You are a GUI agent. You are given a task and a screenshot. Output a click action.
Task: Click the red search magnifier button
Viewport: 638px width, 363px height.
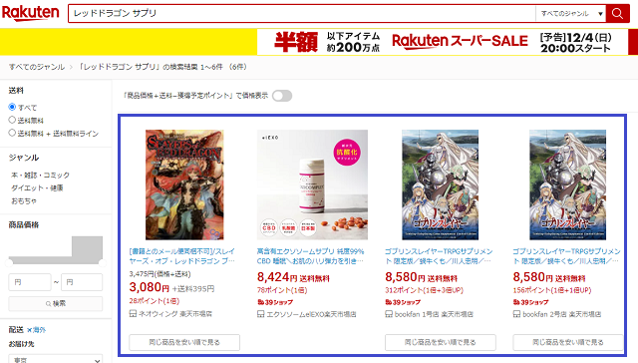tap(617, 13)
